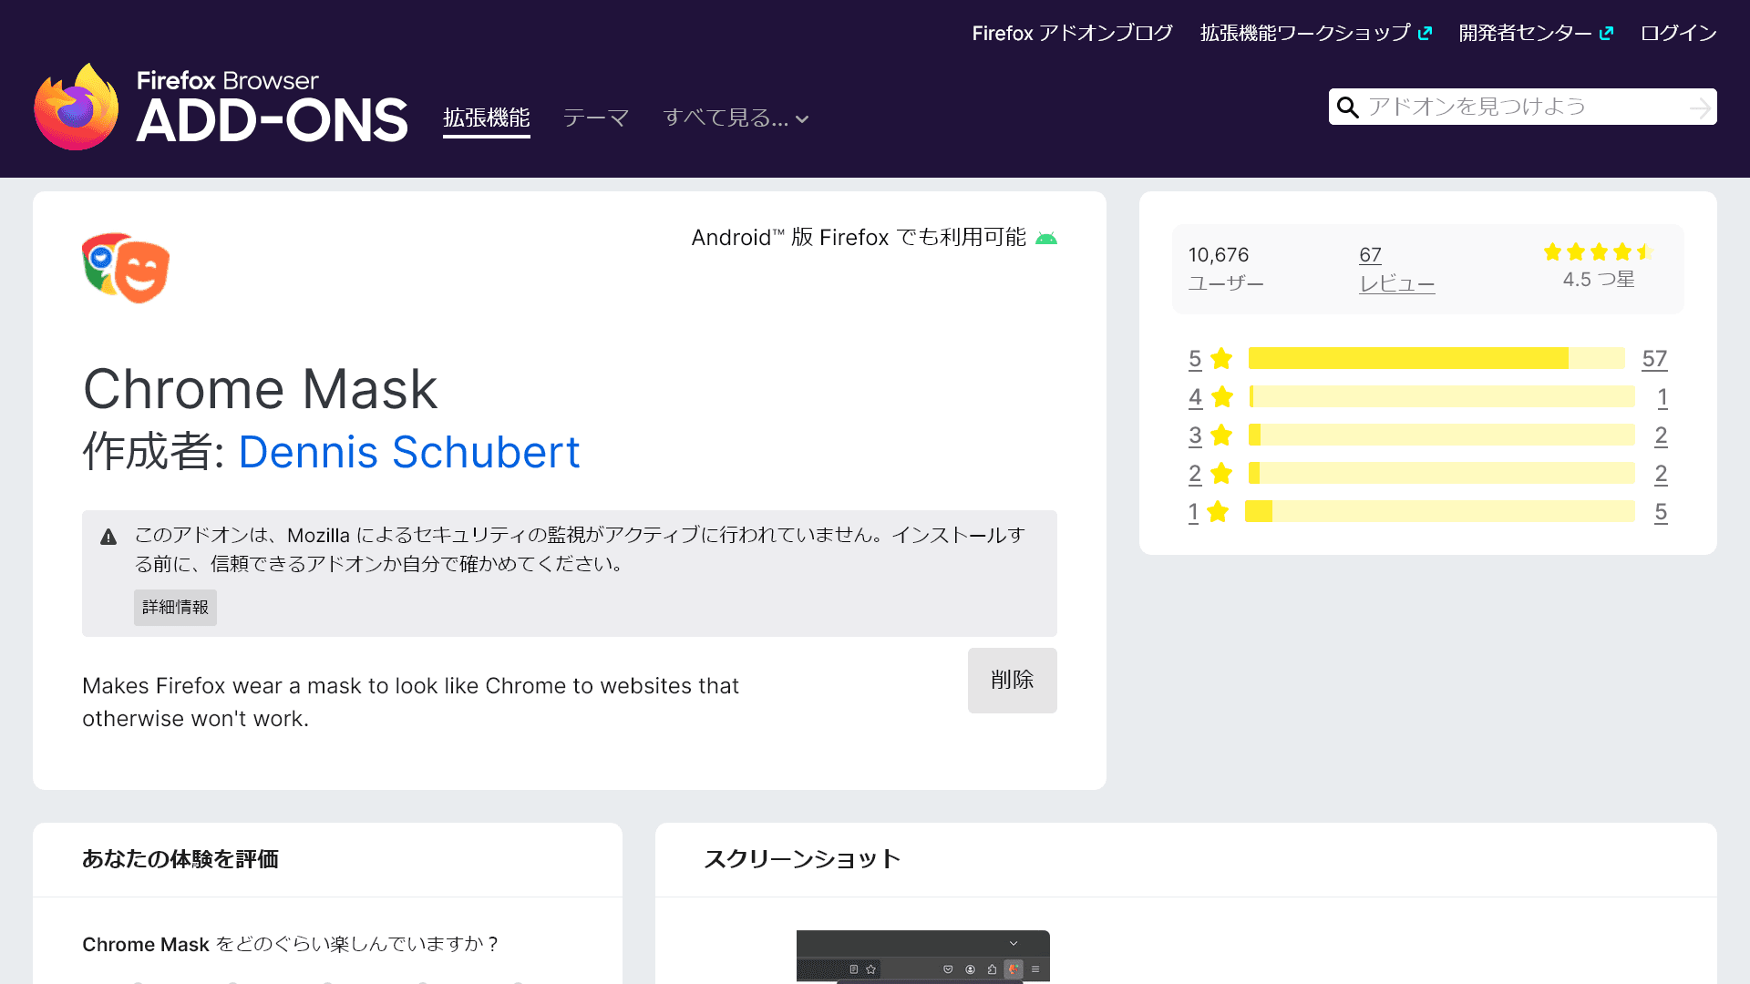
Task: Click the あなたの体験を評価 heading
Action: 180,859
